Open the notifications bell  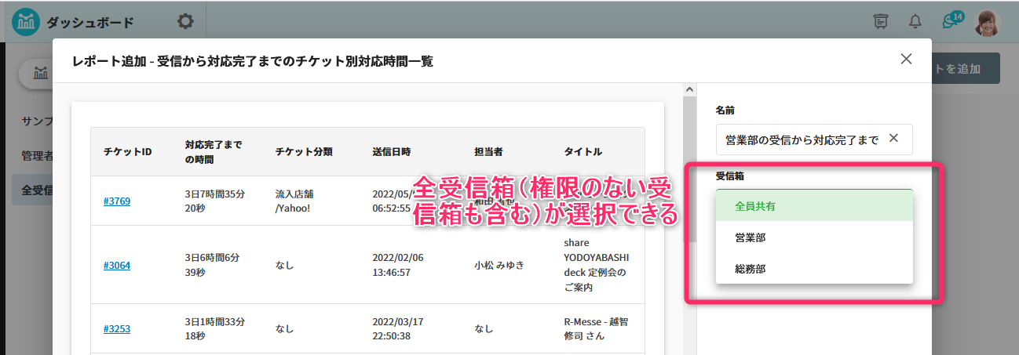(915, 22)
